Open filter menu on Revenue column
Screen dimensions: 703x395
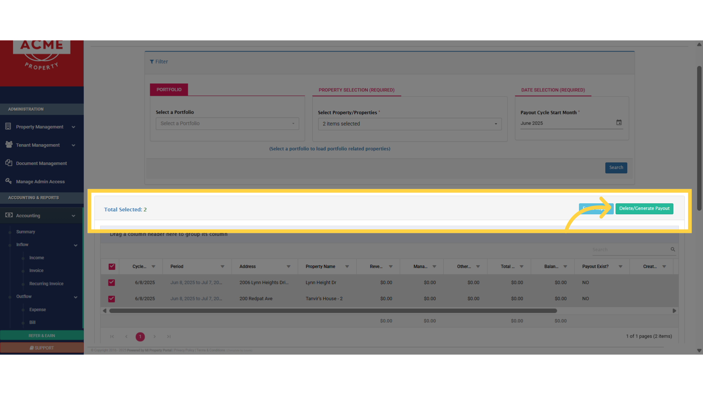391,267
